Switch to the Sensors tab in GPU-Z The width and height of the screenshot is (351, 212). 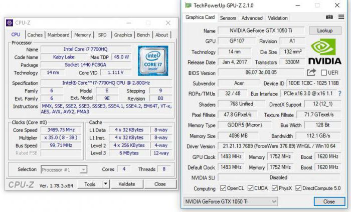228,18
